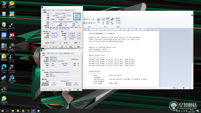
Task: Open the Recycle Bin desktop icon
Action: (x=4, y=15)
